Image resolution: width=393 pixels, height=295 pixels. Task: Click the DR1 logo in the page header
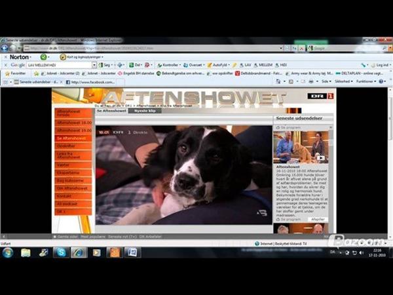(x=320, y=96)
